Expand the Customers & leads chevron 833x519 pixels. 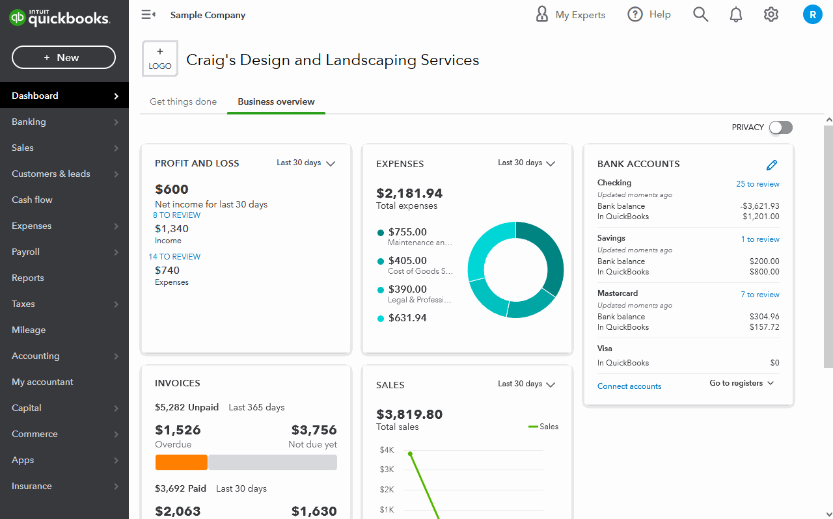[x=116, y=174]
